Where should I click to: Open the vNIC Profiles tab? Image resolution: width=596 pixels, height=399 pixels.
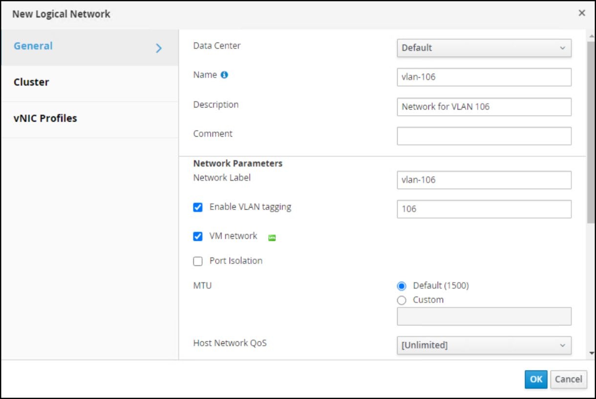(45, 118)
